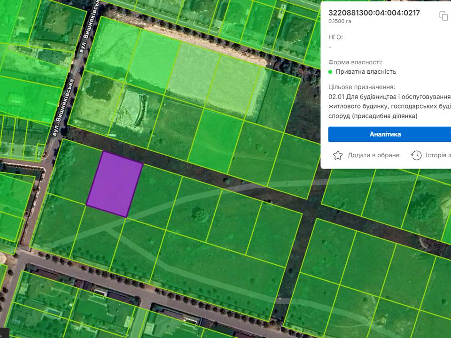This screenshot has height=338, width=451.
Task: Click the green Приватна власність status dot
Action: click(x=330, y=72)
